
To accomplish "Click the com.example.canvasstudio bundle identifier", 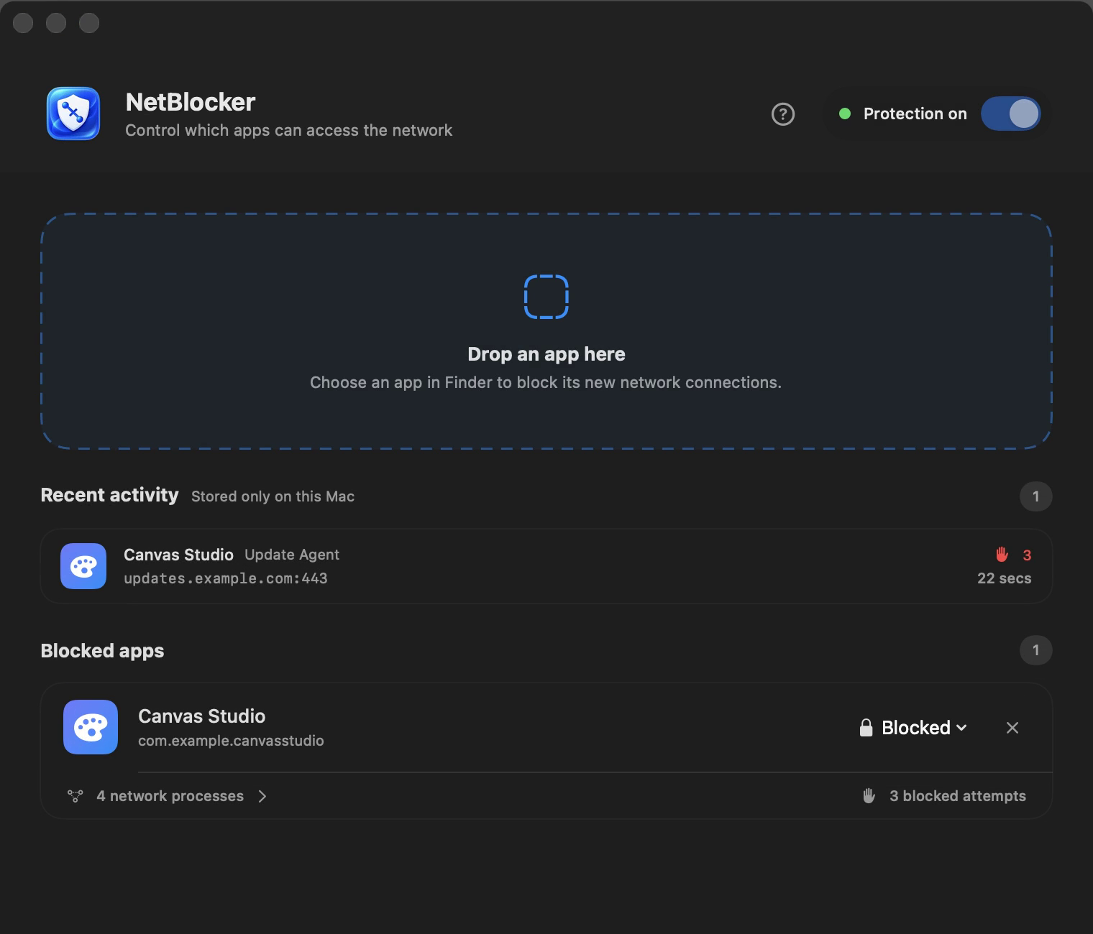I will point(231,741).
